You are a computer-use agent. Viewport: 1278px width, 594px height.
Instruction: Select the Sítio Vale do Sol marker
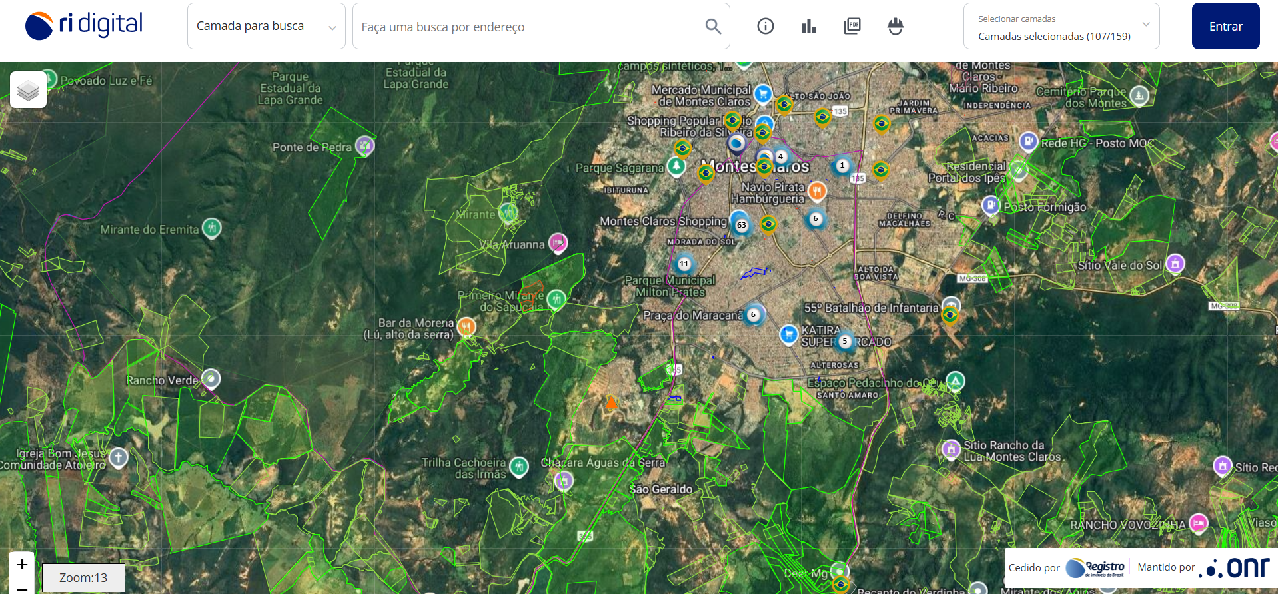pyautogui.click(x=1175, y=264)
